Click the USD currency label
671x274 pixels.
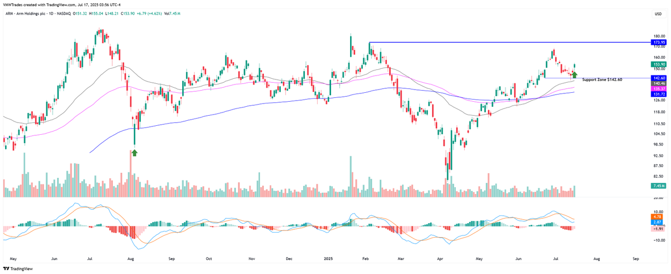point(658,14)
